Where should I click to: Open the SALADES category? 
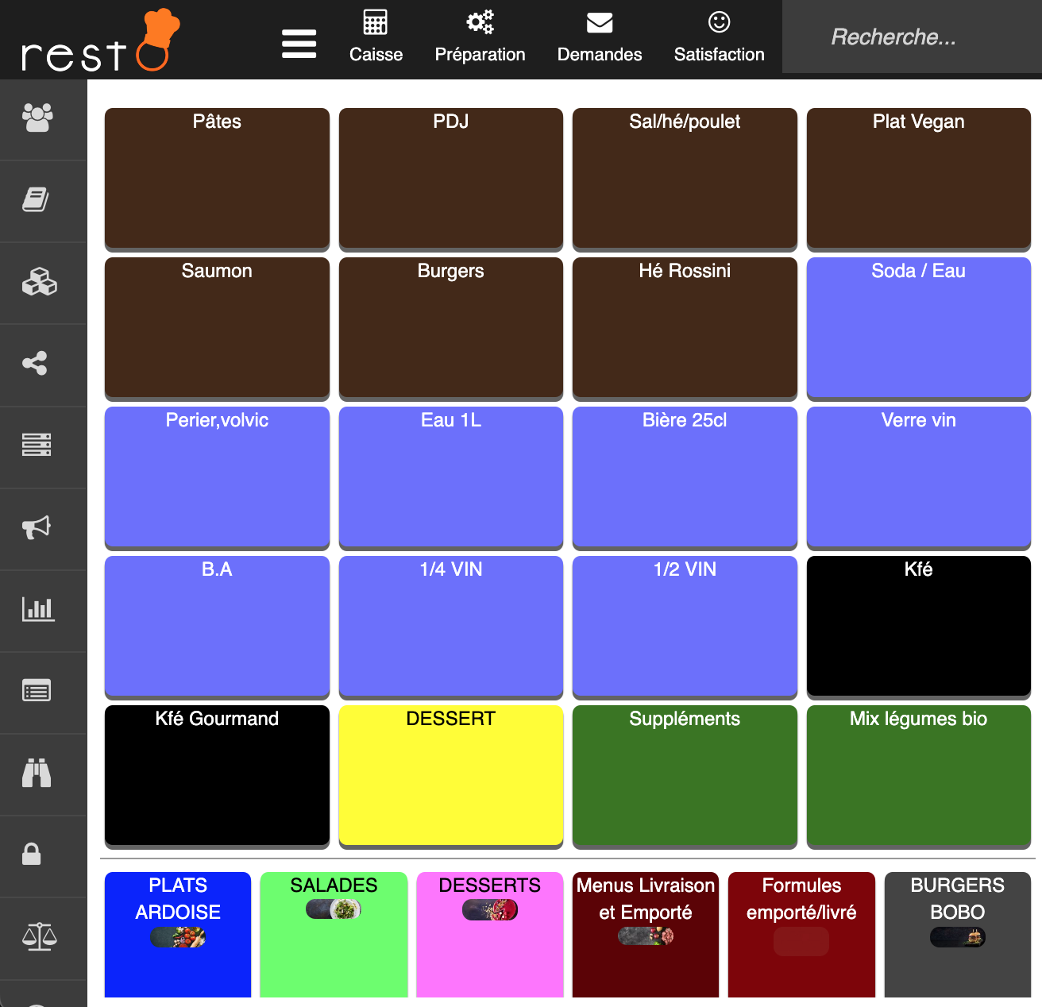[x=334, y=934]
